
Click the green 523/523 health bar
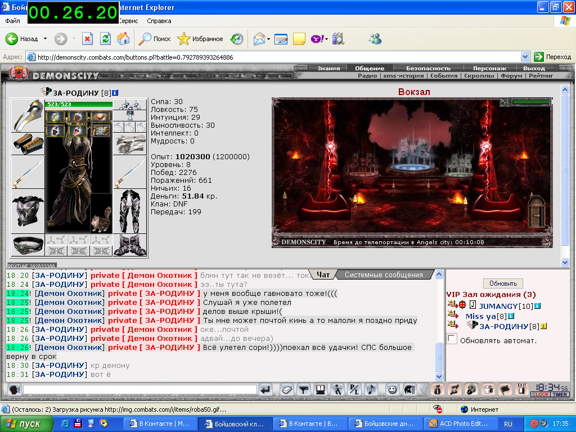(x=79, y=104)
